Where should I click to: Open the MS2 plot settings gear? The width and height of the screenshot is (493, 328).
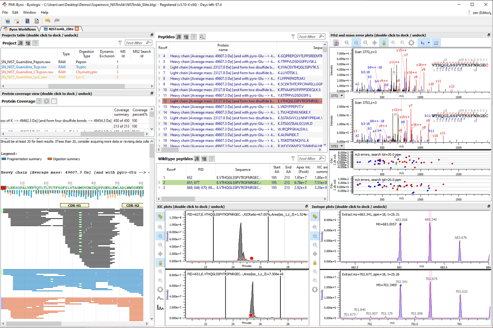(411, 43)
